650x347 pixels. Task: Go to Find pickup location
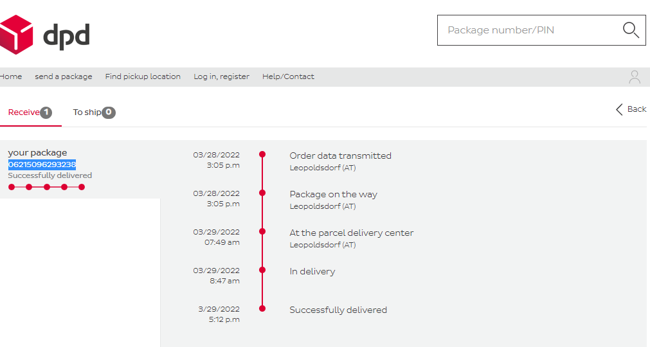(143, 76)
